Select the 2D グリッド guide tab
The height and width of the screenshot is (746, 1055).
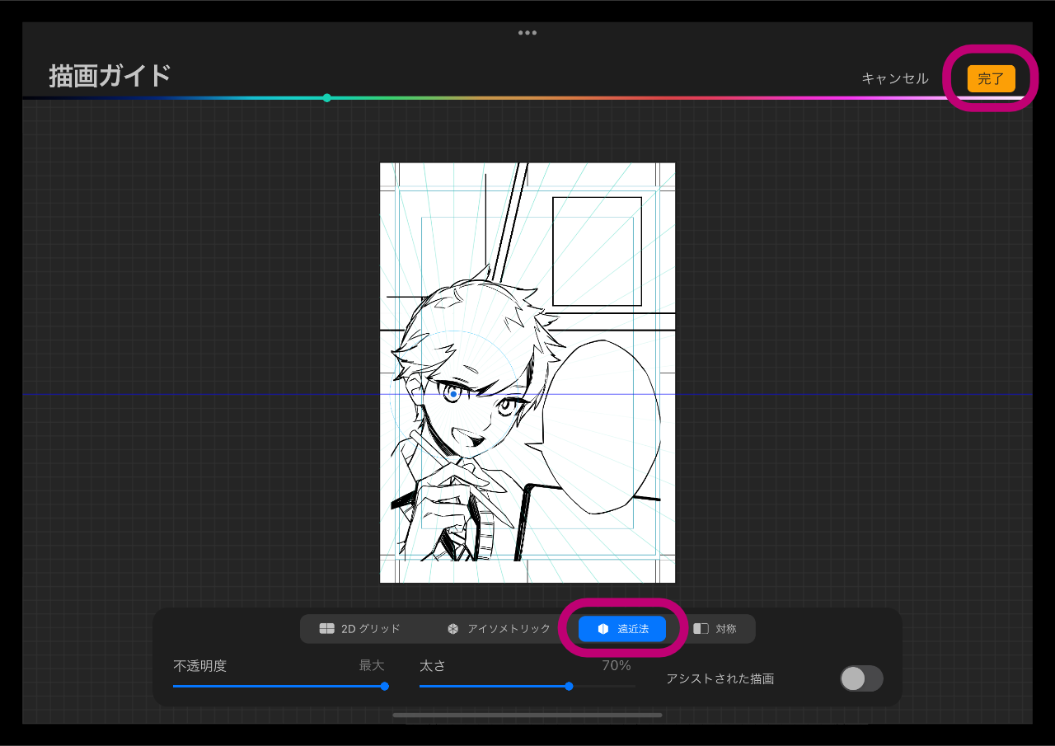pyautogui.click(x=360, y=629)
